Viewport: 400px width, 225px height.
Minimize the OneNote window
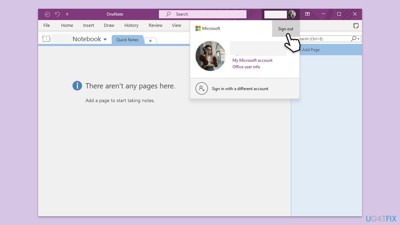323,14
